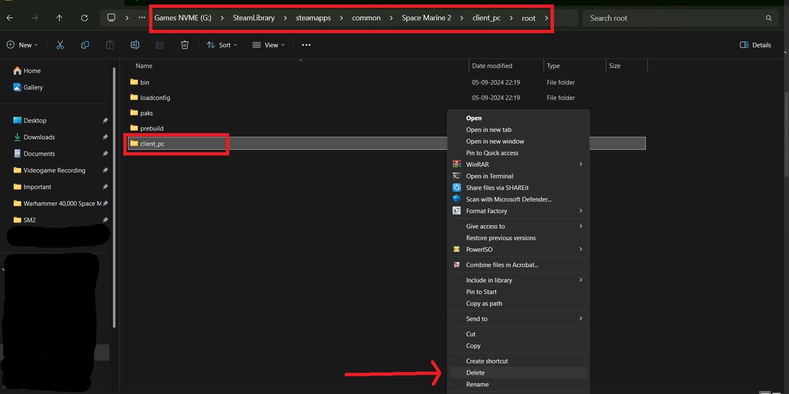Sort by the Size column header
Image resolution: width=789 pixels, height=394 pixels.
pyautogui.click(x=615, y=66)
